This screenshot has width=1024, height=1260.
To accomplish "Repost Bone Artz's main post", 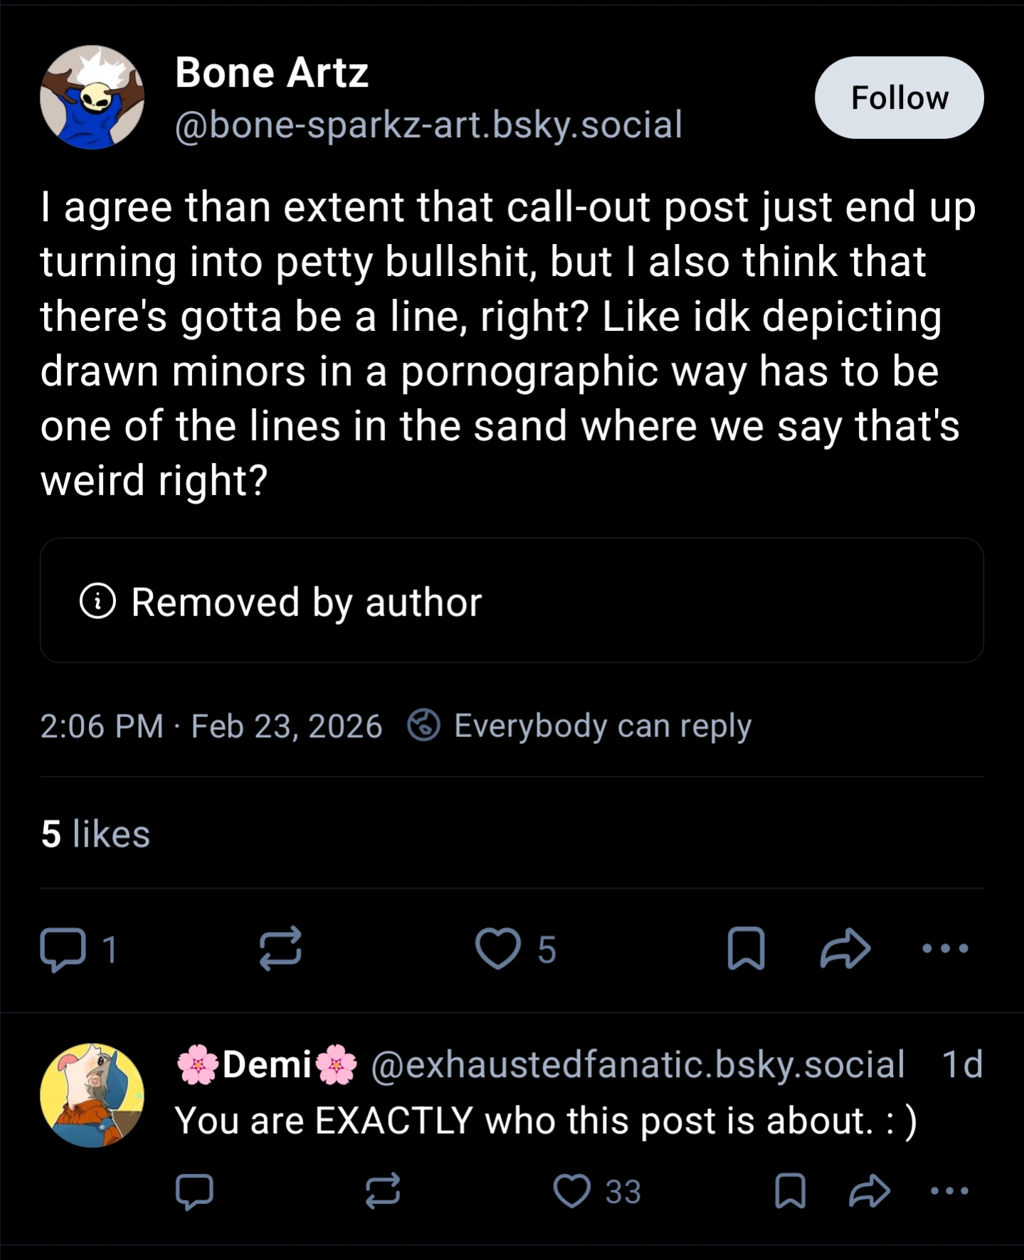I will [280, 949].
